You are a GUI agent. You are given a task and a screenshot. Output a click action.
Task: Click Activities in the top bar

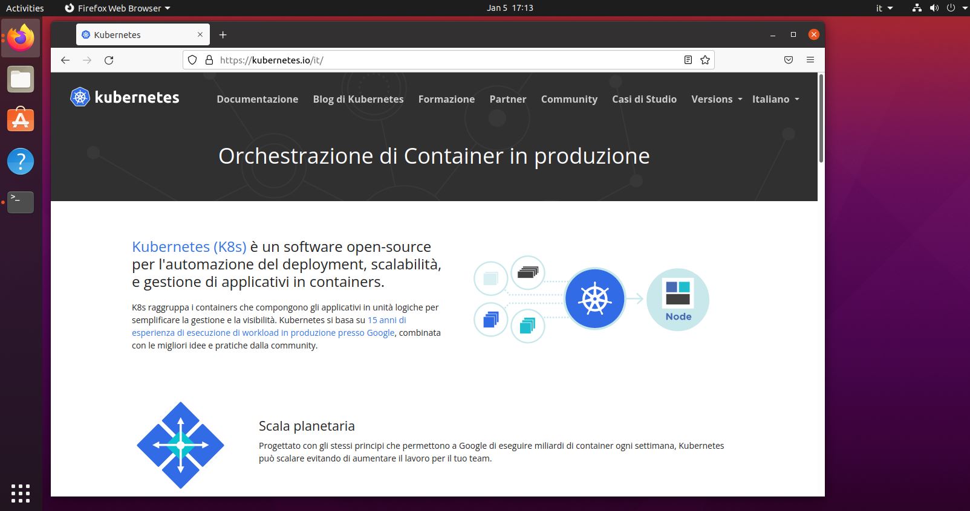[25, 8]
